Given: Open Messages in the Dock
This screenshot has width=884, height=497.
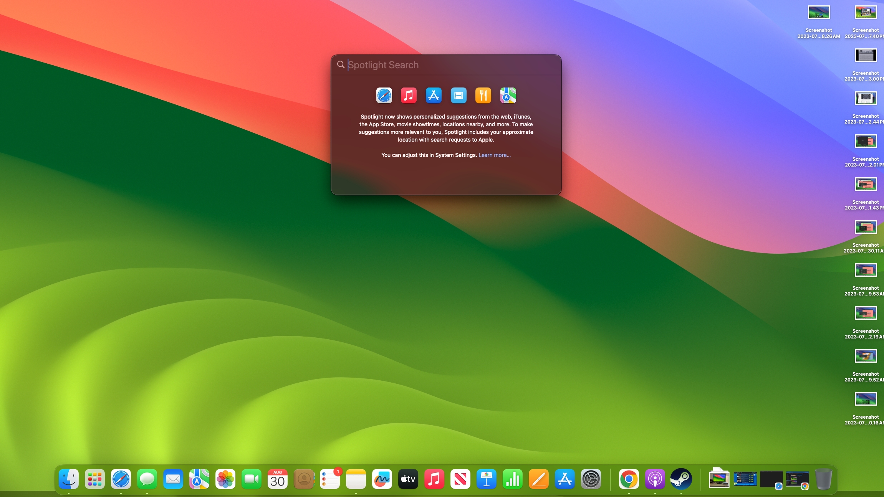Looking at the screenshot, I should (x=147, y=479).
